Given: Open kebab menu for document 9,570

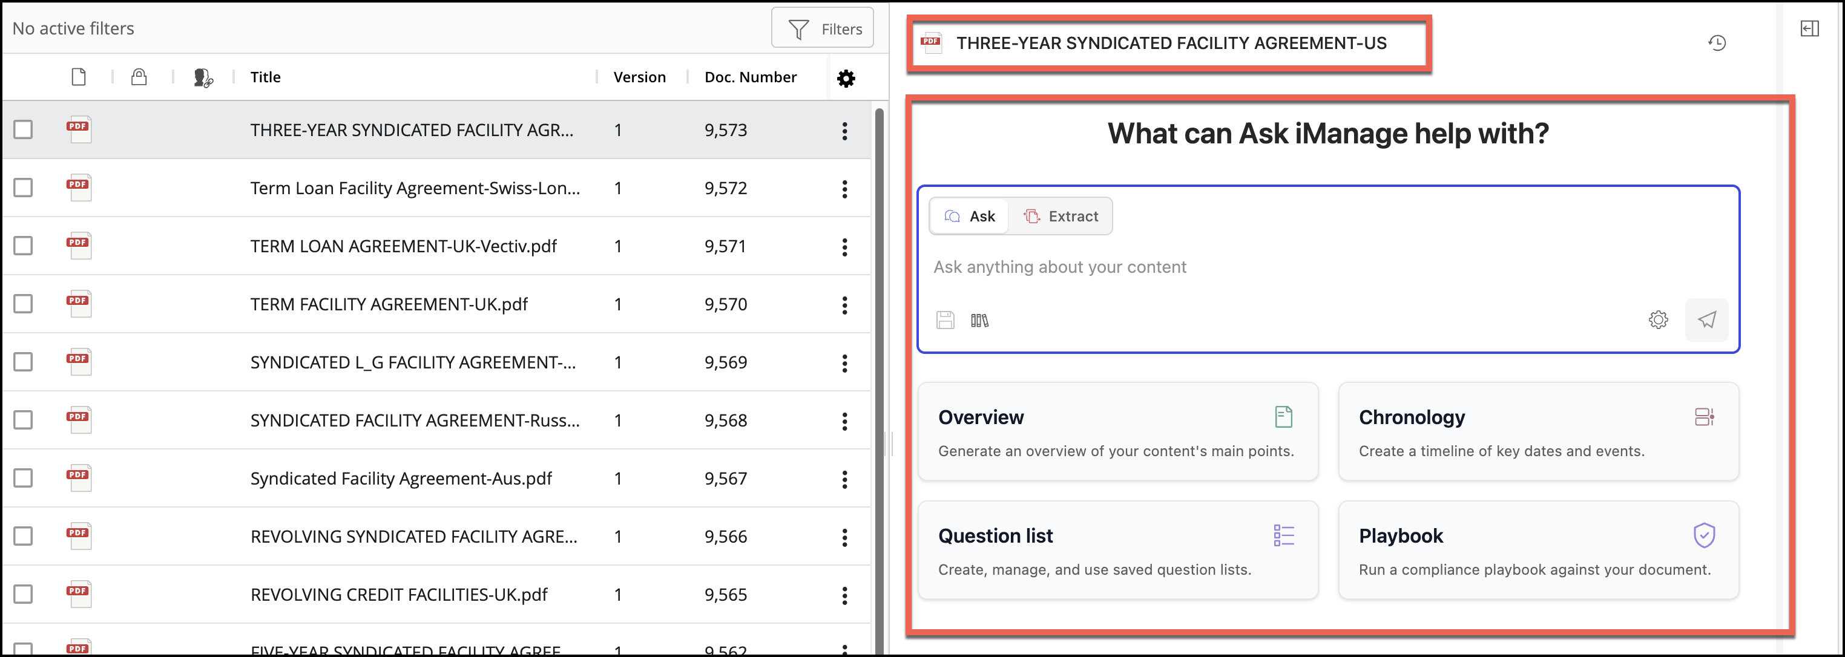Looking at the screenshot, I should click(x=844, y=305).
